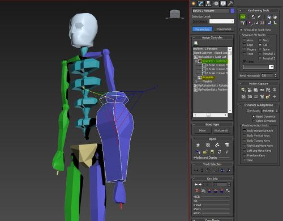
Task: Click the Biped Load File folder icon
Action: coord(205,152)
